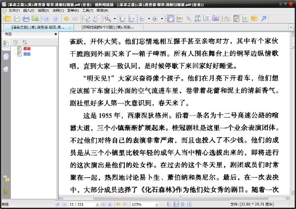Click the 125% zoom level field
Viewport: 296px width, 209px height.
[x=143, y=205]
